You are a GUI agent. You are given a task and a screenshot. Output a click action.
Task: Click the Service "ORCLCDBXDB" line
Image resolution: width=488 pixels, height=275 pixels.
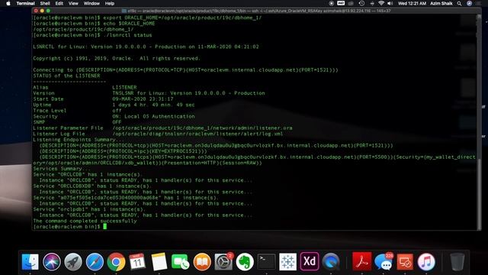pos(92,186)
